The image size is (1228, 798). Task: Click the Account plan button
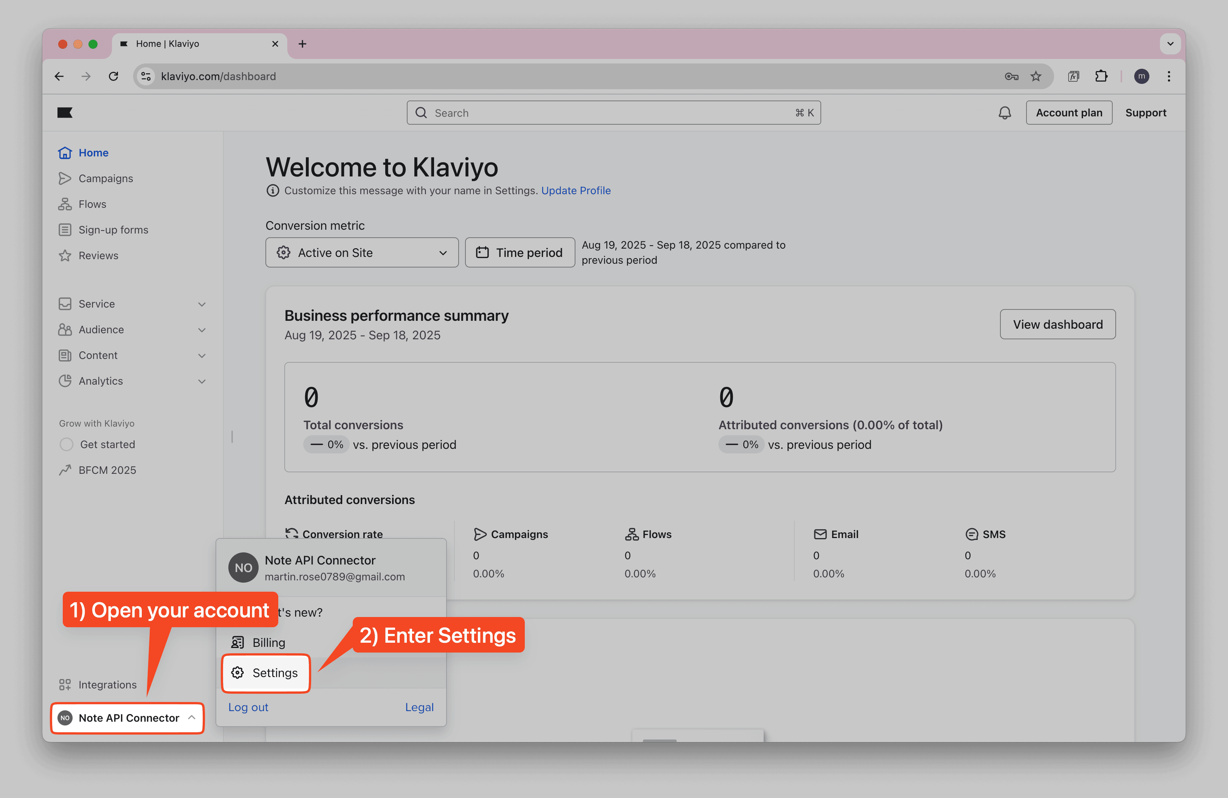(x=1068, y=112)
